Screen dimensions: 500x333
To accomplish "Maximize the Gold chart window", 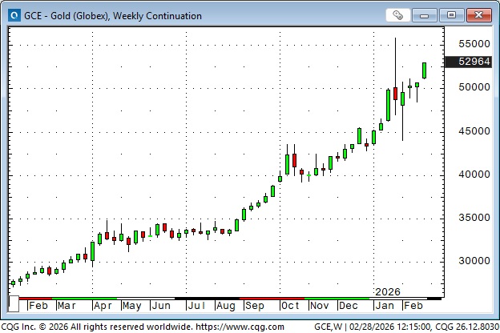I will tap(453, 15).
